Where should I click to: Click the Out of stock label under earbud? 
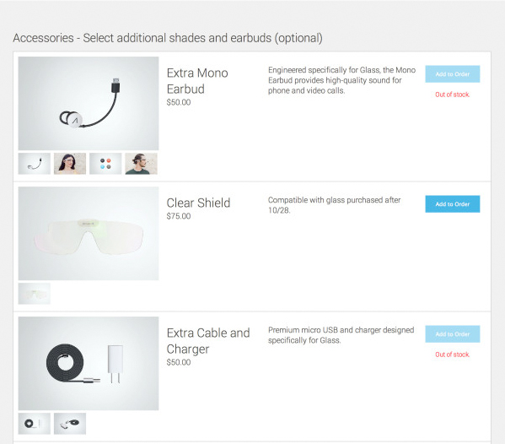coord(452,95)
